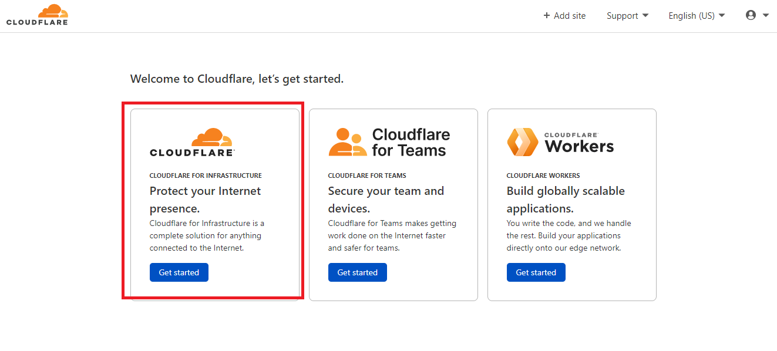Viewport: 777px width, 351px height.
Task: Click the 'CLOUDFLARE FOR INFRASTRUCTURE' label
Action: (206, 176)
